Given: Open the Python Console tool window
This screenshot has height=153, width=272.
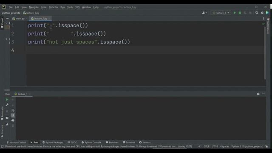Looking at the screenshot, I should 91,142.
